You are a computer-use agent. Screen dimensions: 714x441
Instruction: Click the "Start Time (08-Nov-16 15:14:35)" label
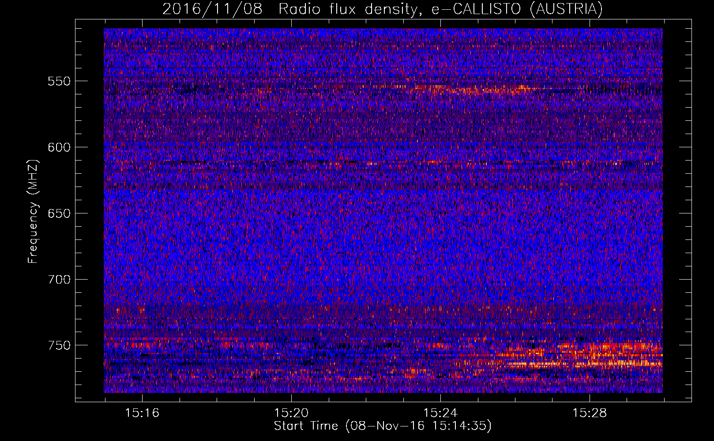[383, 426]
